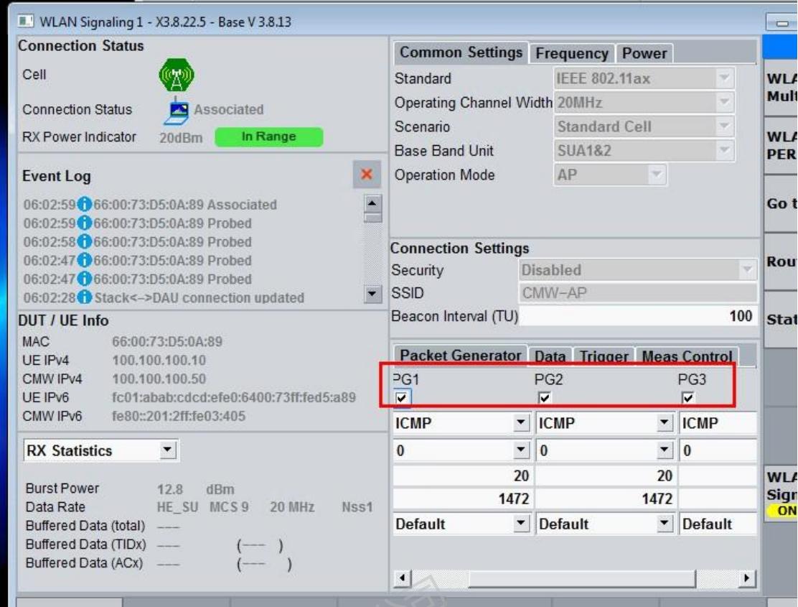The height and width of the screenshot is (607, 798).
Task: Click the Data Rate HE_SU value
Action: [x=177, y=507]
